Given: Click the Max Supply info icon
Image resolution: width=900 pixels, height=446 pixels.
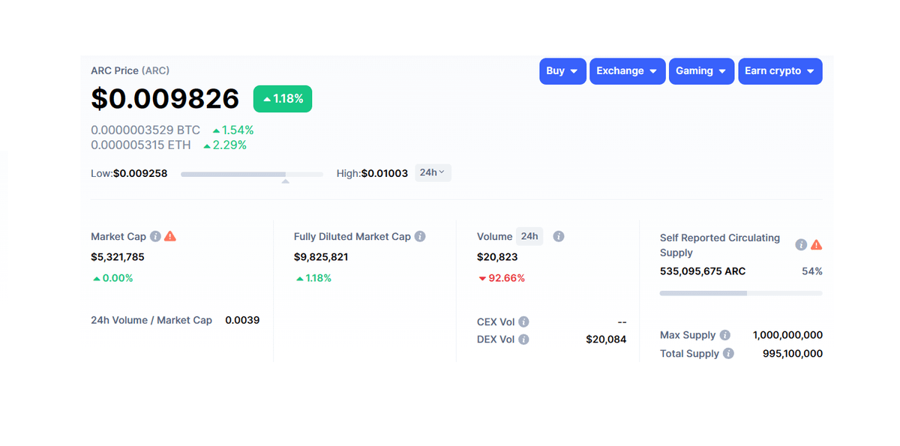Looking at the screenshot, I should pyautogui.click(x=724, y=335).
